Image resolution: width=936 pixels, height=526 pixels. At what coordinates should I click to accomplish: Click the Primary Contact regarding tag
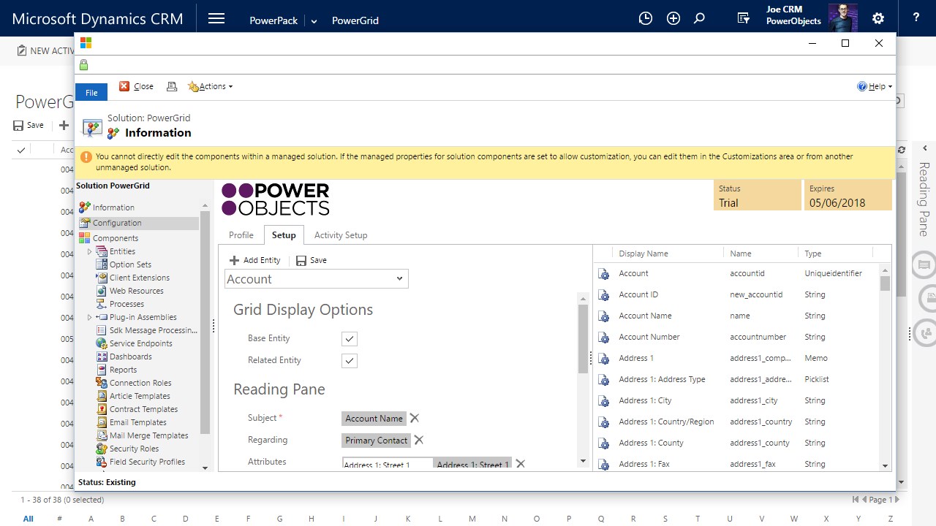377,441
